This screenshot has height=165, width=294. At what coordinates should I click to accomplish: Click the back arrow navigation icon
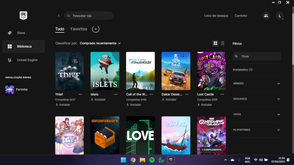pos(59,16)
